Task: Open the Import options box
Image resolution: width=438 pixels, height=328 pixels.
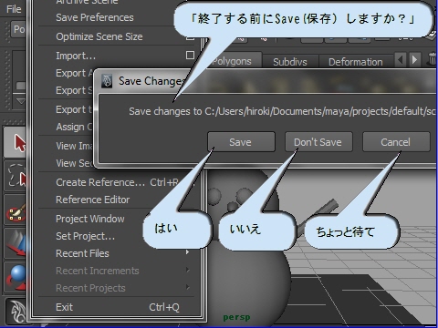Action: 190,56
